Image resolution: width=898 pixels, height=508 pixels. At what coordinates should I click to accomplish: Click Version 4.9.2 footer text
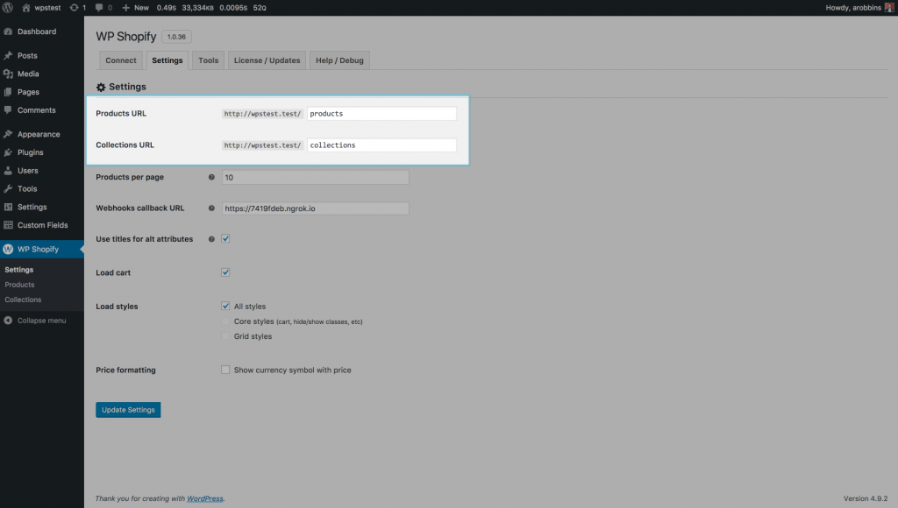(x=866, y=498)
